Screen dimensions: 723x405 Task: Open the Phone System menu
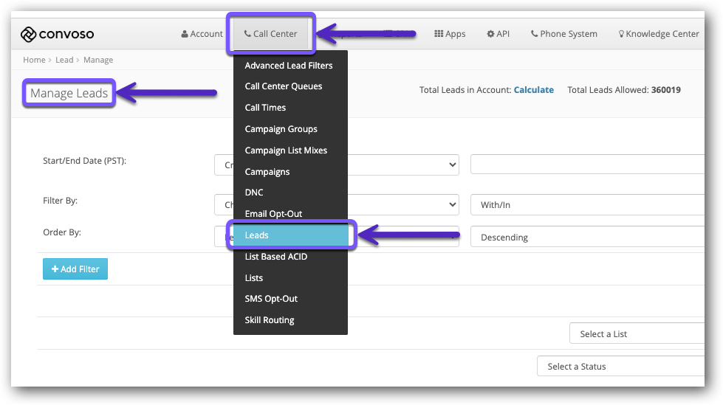(x=564, y=34)
